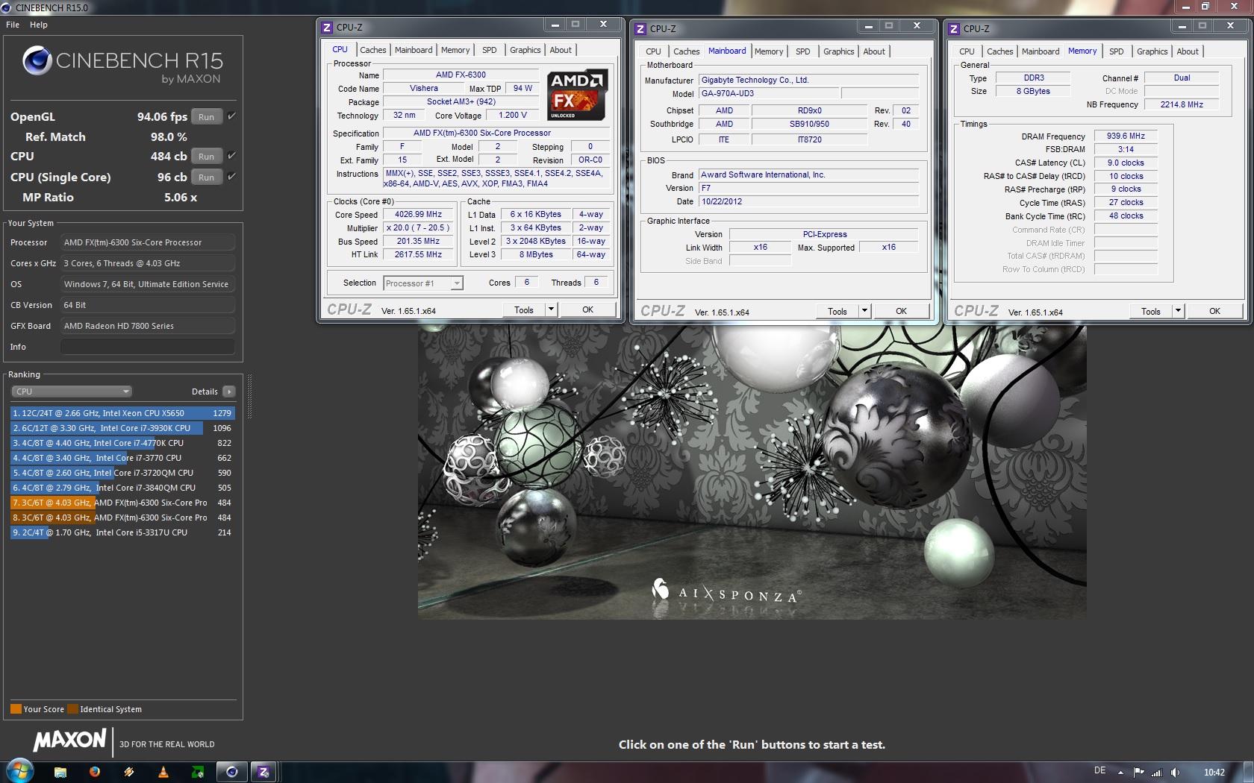
Task: Click the GFX Board field
Action: tap(148, 326)
